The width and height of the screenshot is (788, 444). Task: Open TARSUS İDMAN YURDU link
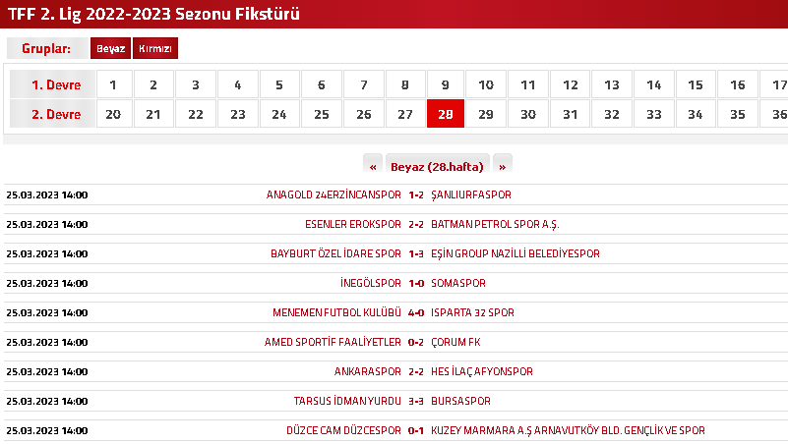point(347,402)
